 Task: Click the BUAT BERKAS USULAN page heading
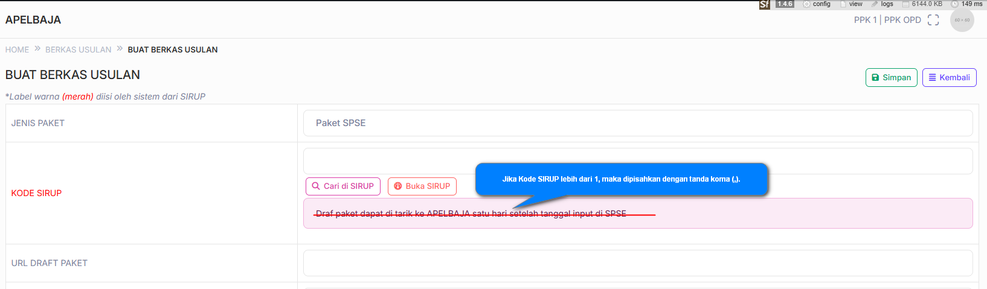tap(72, 75)
